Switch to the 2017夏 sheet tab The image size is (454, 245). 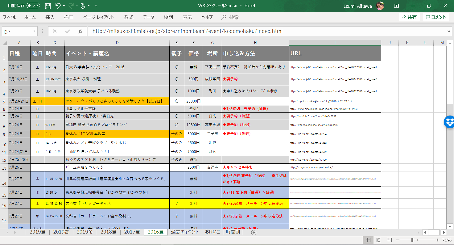(x=132, y=232)
